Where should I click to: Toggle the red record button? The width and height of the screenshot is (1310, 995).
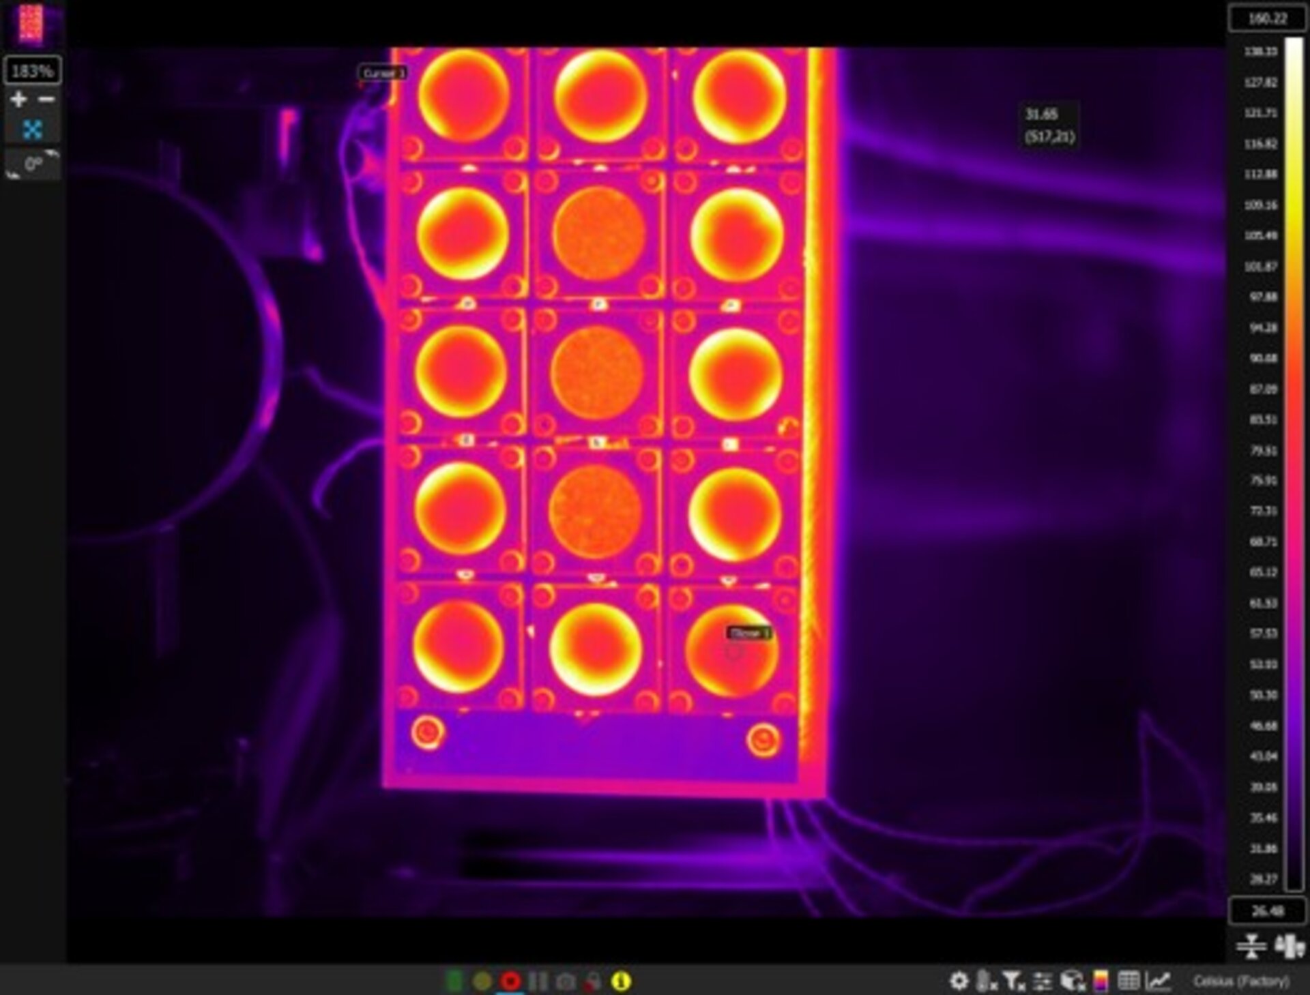click(x=510, y=981)
